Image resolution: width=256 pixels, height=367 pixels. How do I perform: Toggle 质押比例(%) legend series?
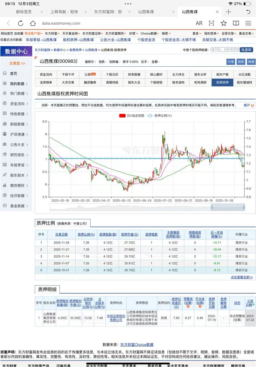click(x=159, y=116)
